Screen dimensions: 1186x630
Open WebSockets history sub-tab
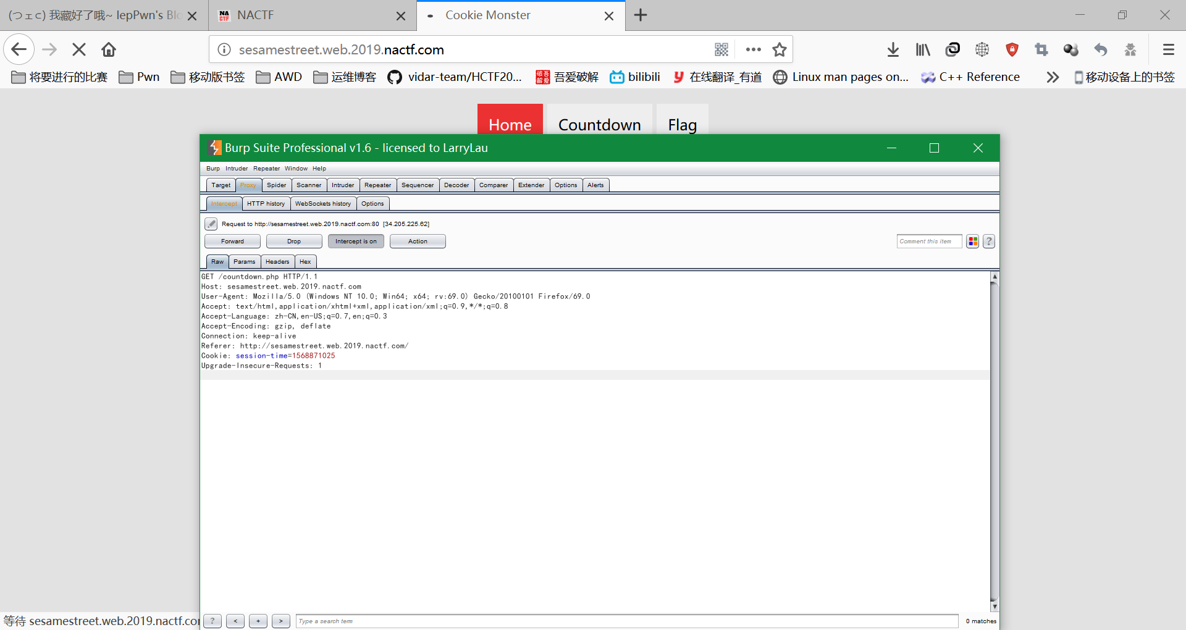pos(323,204)
